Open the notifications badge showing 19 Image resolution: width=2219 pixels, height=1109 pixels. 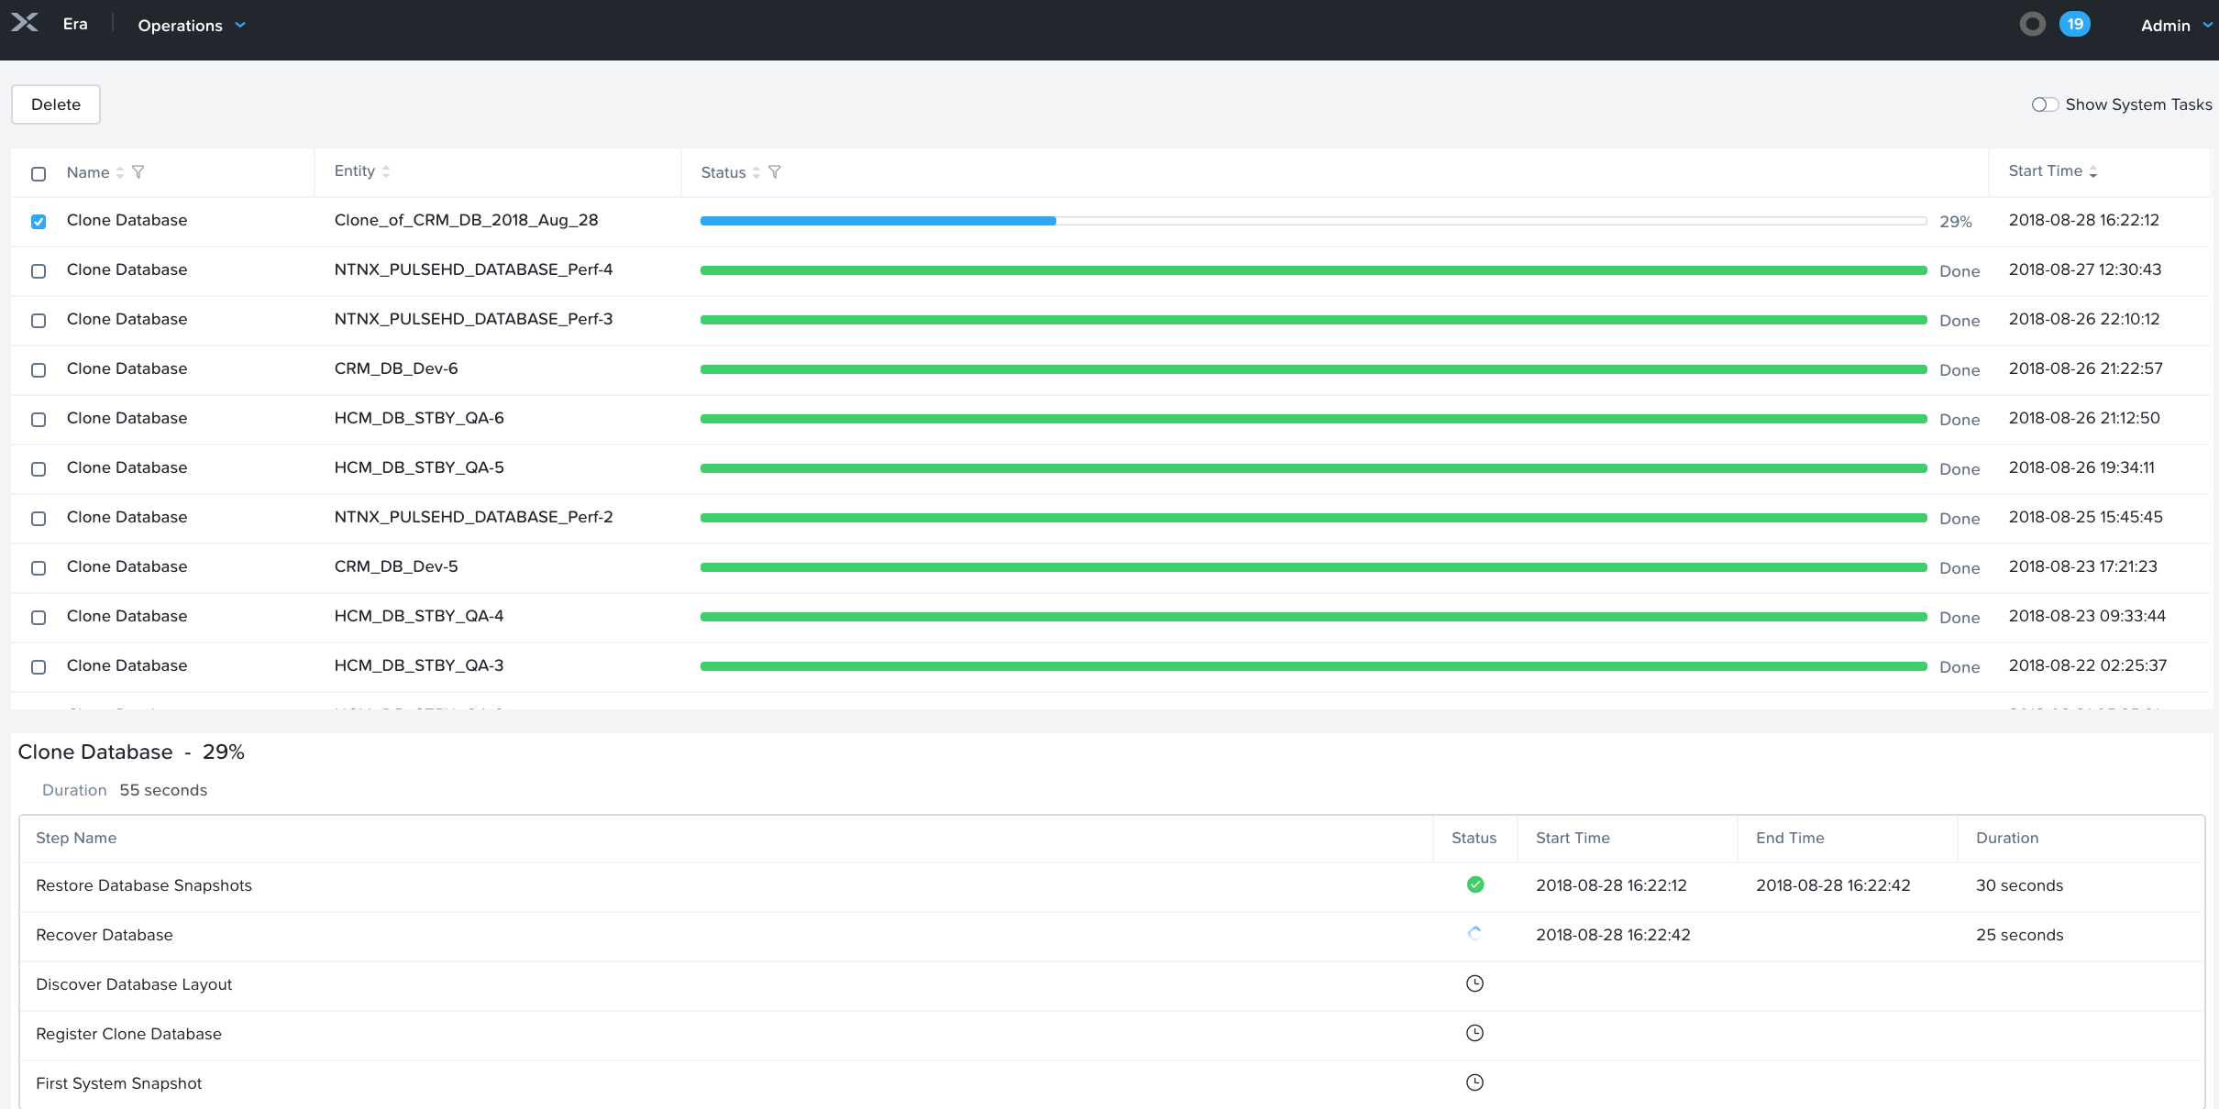(2074, 25)
